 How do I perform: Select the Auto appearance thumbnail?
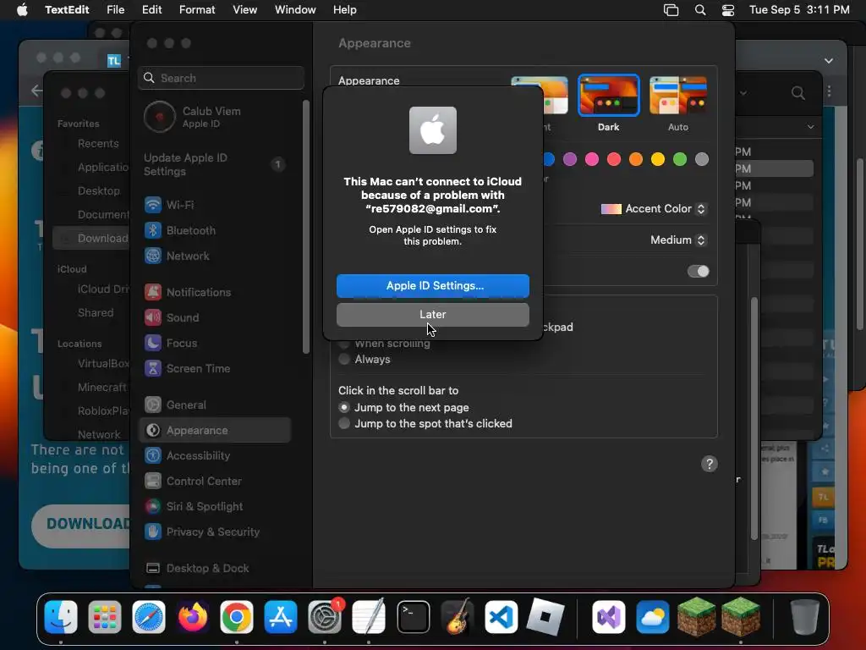678,96
